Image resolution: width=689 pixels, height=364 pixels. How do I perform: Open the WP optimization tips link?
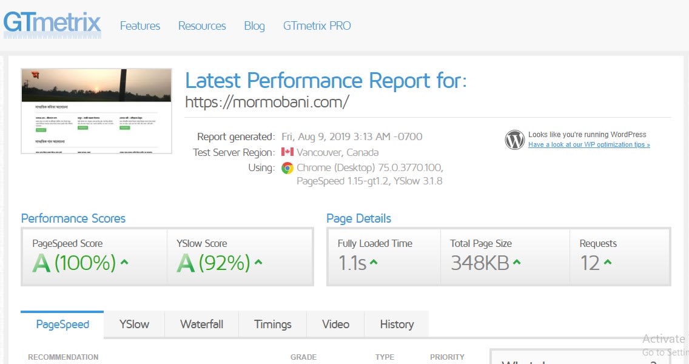589,144
